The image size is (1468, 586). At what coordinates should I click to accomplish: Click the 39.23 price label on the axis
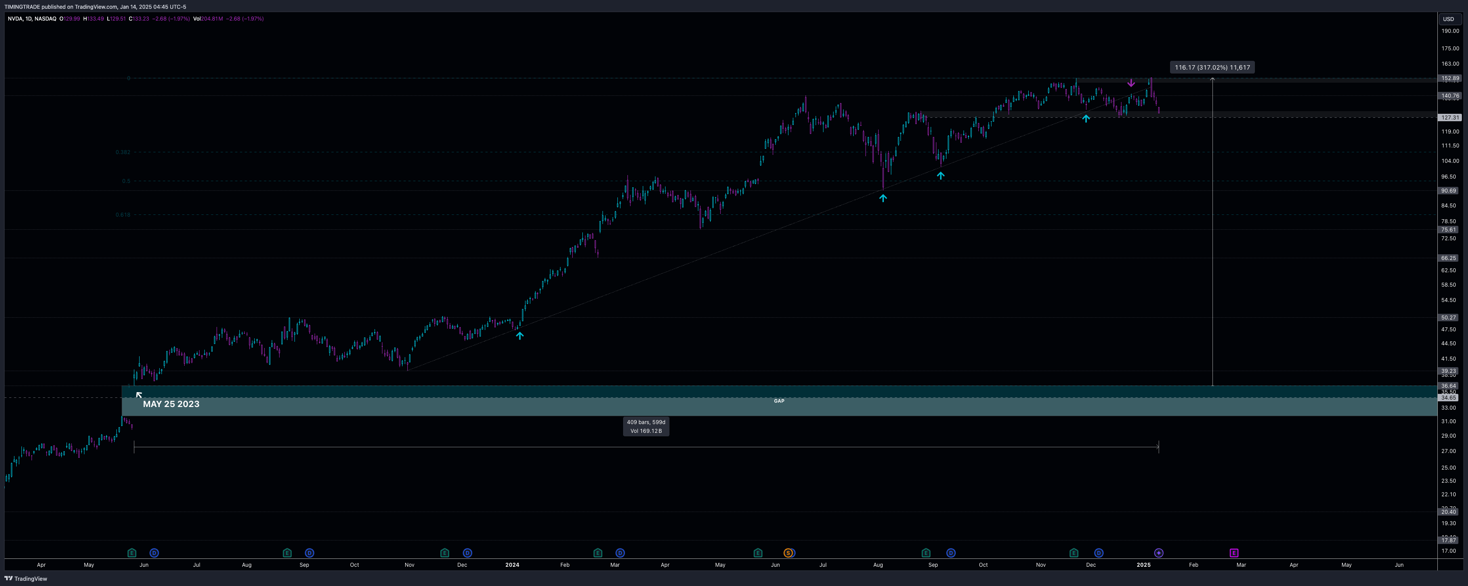click(1449, 371)
